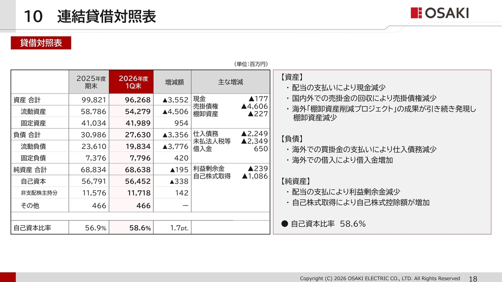
Task: Click the 固定負債 row label
Action: (x=33, y=158)
